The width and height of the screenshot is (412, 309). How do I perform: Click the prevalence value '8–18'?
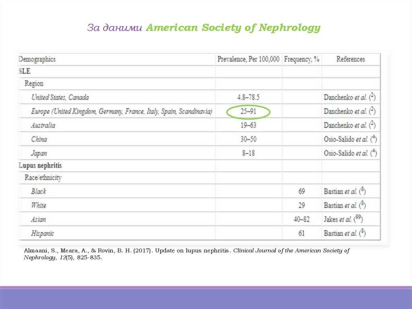coord(248,153)
